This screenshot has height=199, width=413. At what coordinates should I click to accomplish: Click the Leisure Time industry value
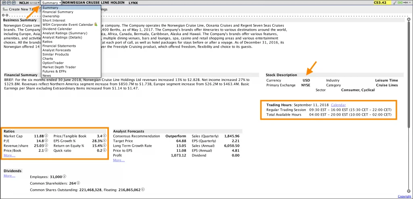(387, 80)
